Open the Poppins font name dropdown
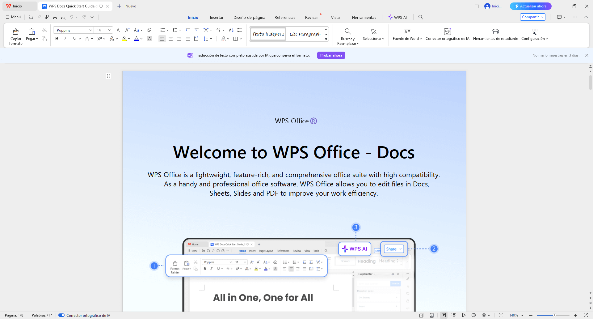The height and width of the screenshot is (319, 593). [91, 30]
